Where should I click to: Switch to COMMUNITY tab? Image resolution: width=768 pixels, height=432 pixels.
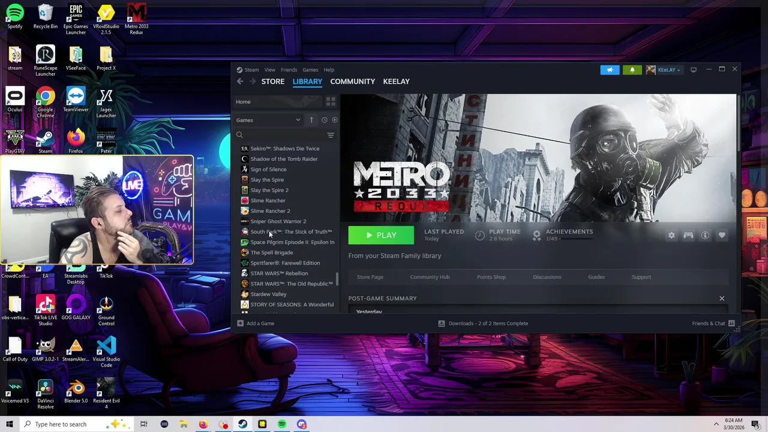point(352,82)
